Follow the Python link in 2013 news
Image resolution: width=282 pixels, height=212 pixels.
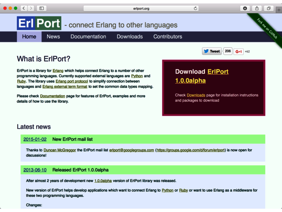pos(168,190)
